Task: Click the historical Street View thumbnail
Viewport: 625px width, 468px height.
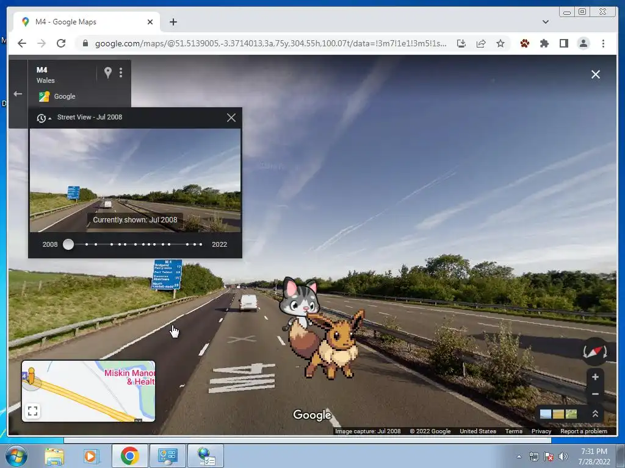Action: [135, 180]
